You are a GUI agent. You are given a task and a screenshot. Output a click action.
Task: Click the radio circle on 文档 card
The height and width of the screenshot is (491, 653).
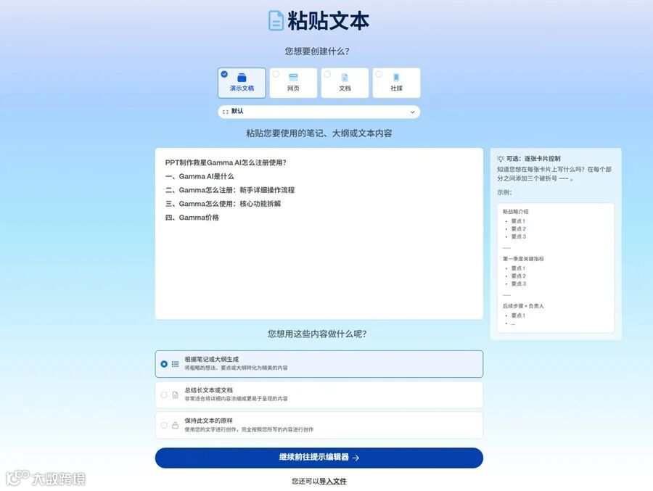[x=327, y=74]
